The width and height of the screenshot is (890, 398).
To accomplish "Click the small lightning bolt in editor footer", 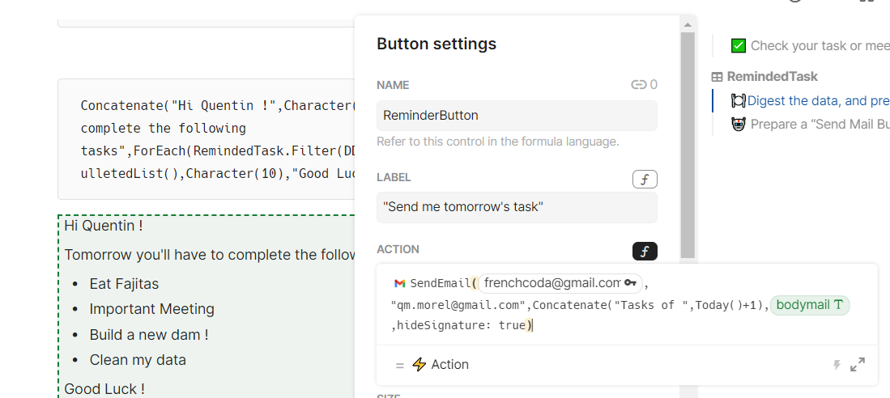I will point(837,365).
